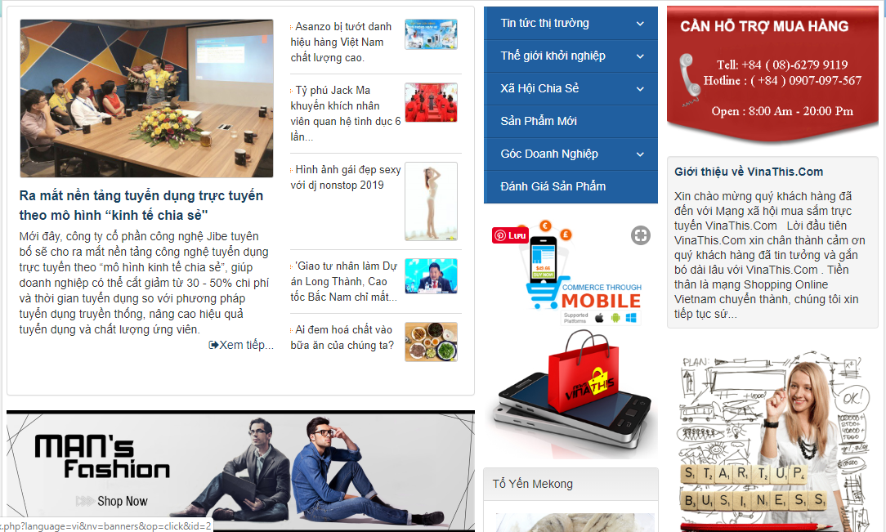The image size is (886, 532).
Task: Expand the Thế giới khởi nghiệp chevron
Action: [x=640, y=56]
